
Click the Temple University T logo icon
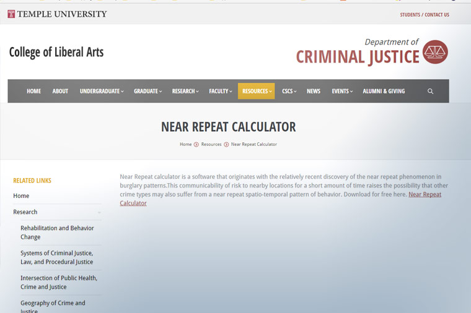pyautogui.click(x=11, y=14)
